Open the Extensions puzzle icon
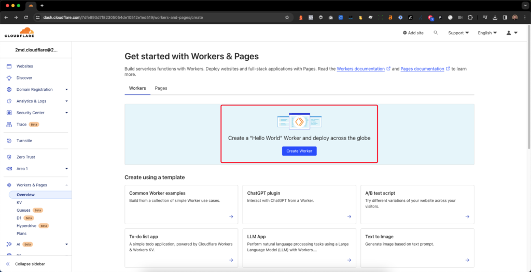Viewport: 531px width, 272px height. click(x=470, y=17)
